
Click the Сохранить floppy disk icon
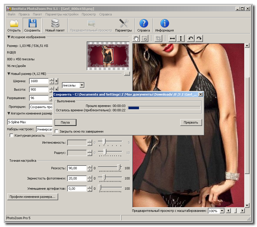[32, 24]
